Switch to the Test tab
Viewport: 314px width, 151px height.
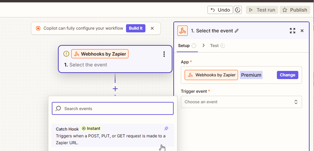pyautogui.click(x=215, y=46)
